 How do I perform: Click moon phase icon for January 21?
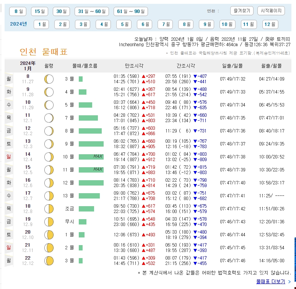(49, 248)
